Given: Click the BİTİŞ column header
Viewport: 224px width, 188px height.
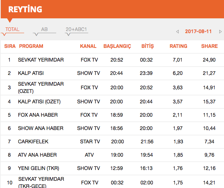Looking at the screenshot, I should point(147,46).
